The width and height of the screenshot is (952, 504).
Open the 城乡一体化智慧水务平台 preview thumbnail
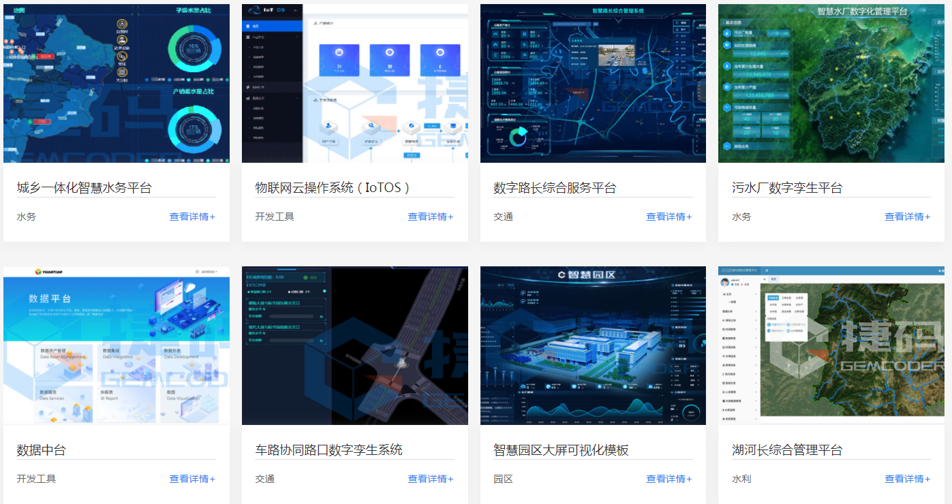[116, 83]
